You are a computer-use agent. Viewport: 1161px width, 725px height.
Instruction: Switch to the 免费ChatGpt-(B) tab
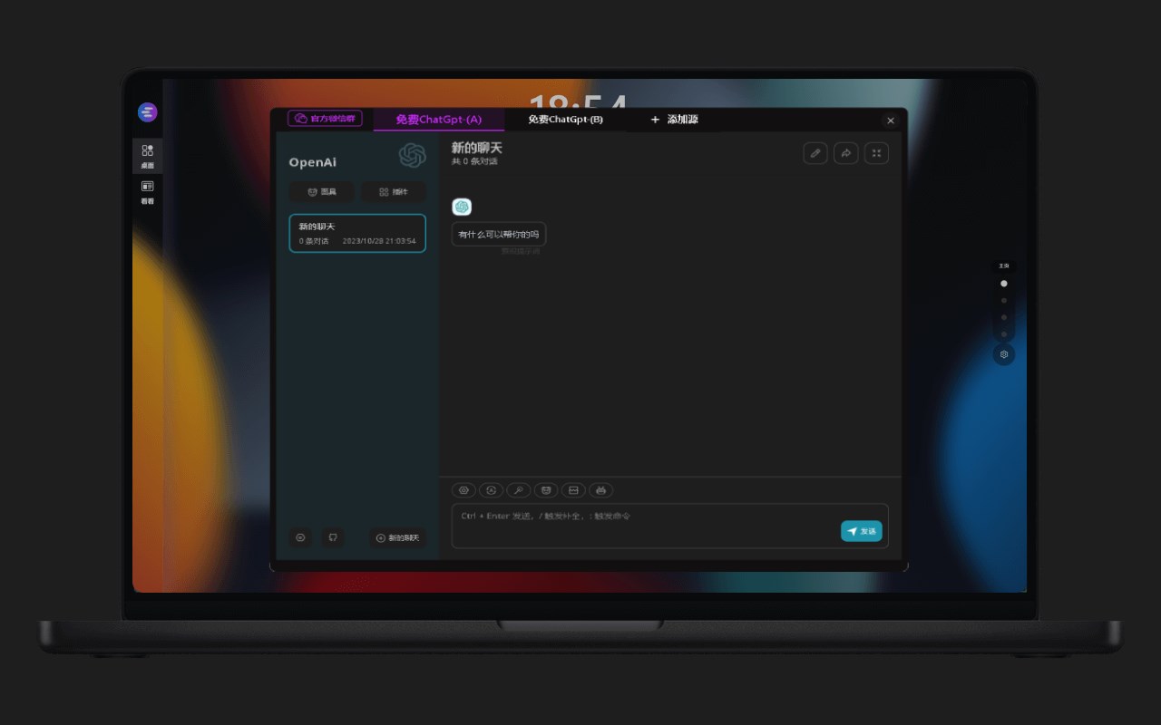[x=565, y=120]
